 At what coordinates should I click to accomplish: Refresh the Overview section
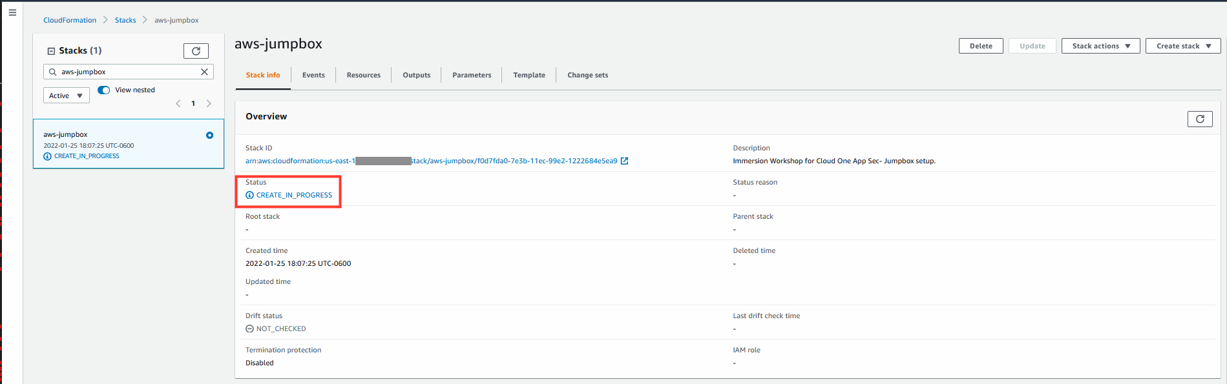1200,119
